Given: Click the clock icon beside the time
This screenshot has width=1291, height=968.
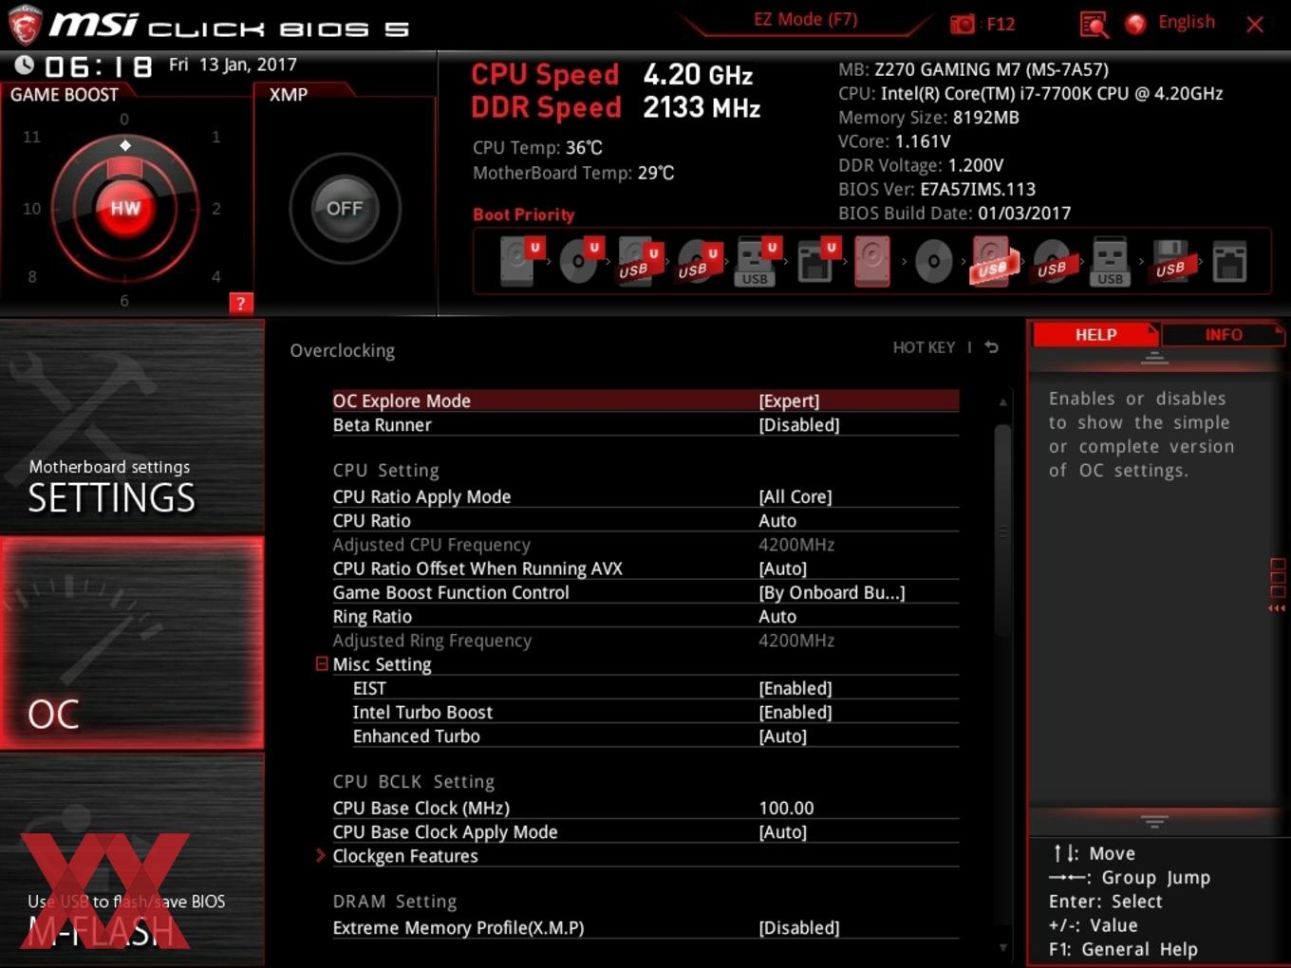Looking at the screenshot, I should click(25, 65).
